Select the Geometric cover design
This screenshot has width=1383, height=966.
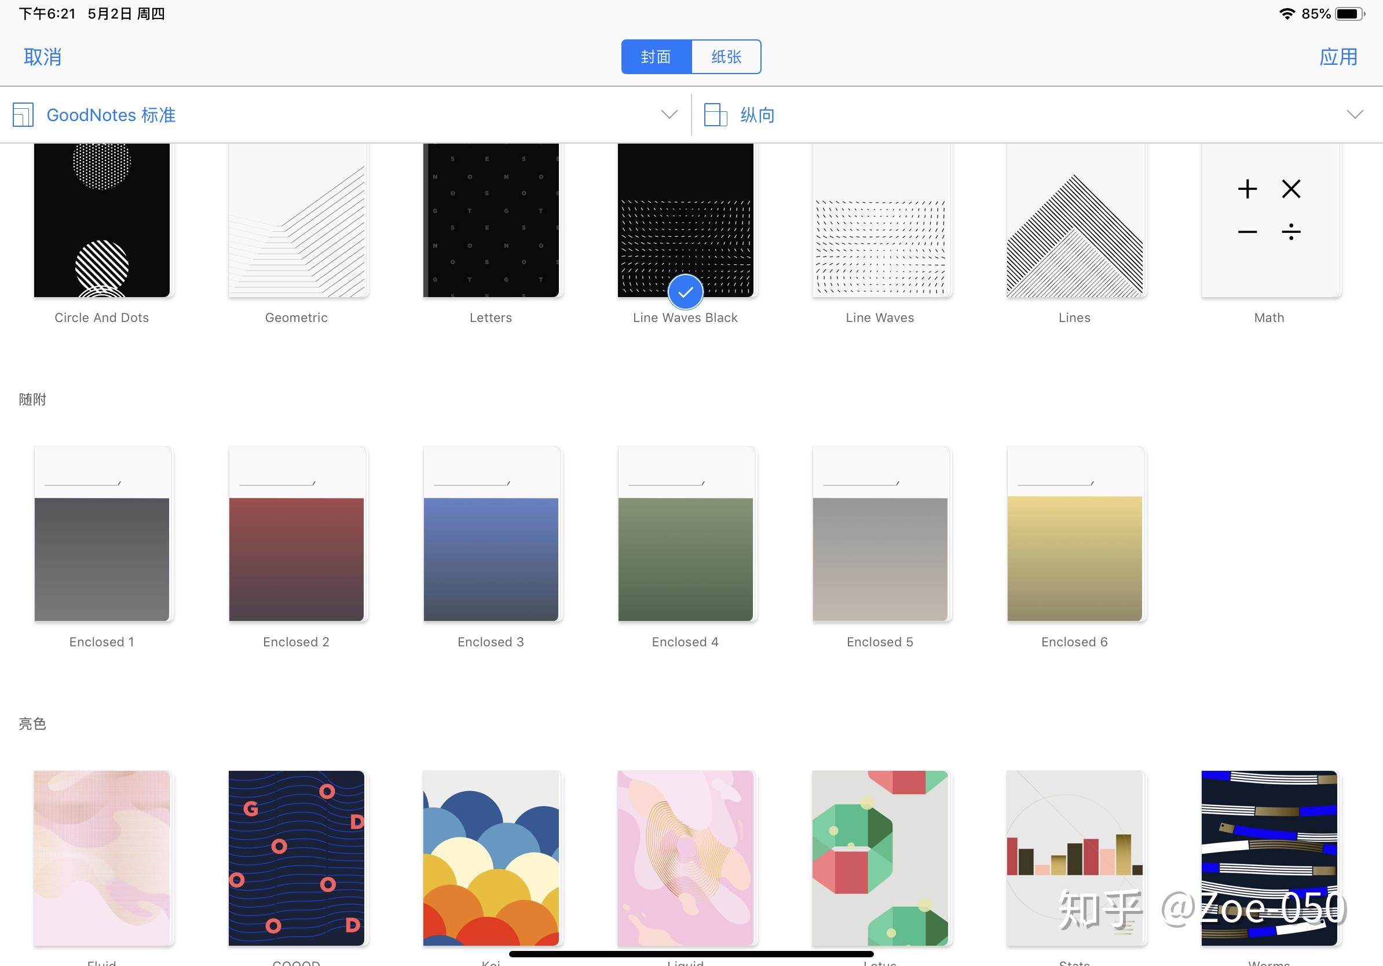click(297, 220)
